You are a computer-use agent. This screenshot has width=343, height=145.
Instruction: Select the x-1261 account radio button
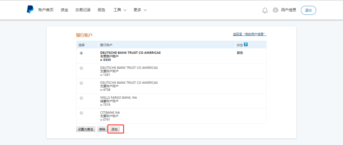pyautogui.click(x=81, y=68)
